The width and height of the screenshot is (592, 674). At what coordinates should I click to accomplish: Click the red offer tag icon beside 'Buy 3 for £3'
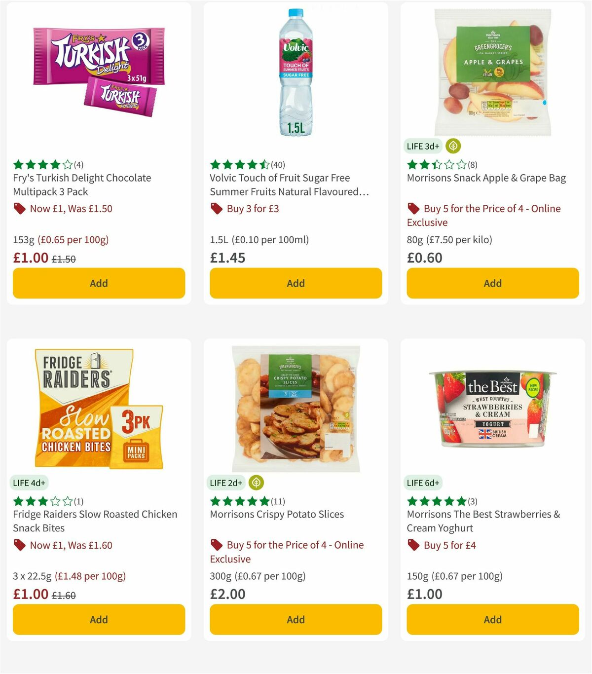[216, 209]
